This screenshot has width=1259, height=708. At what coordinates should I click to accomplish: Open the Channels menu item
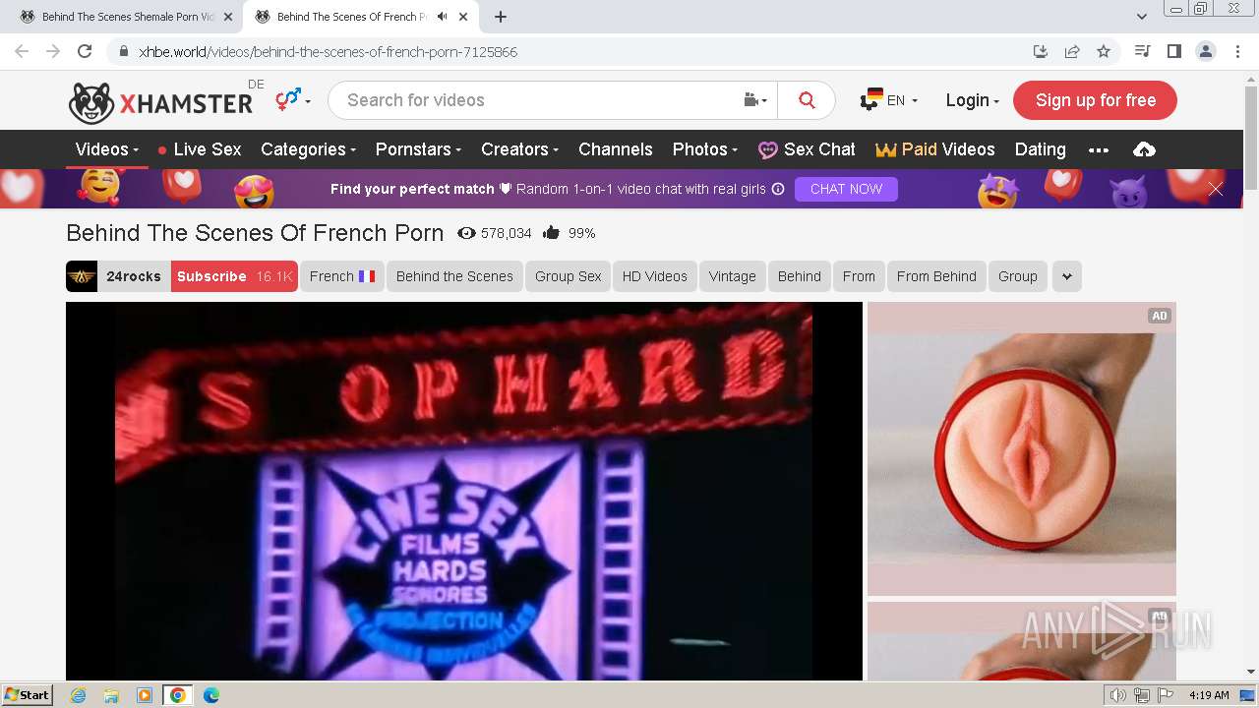click(616, 149)
